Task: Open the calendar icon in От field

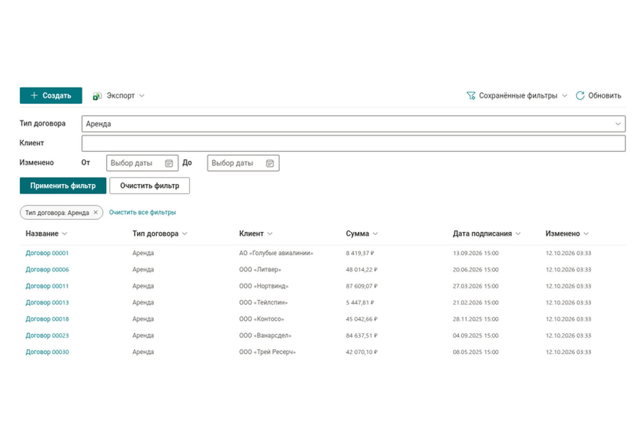Action: 169,163
